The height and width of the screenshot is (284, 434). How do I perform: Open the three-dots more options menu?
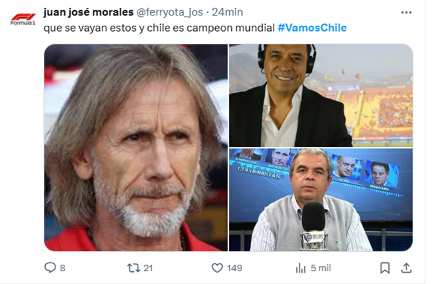point(406,12)
